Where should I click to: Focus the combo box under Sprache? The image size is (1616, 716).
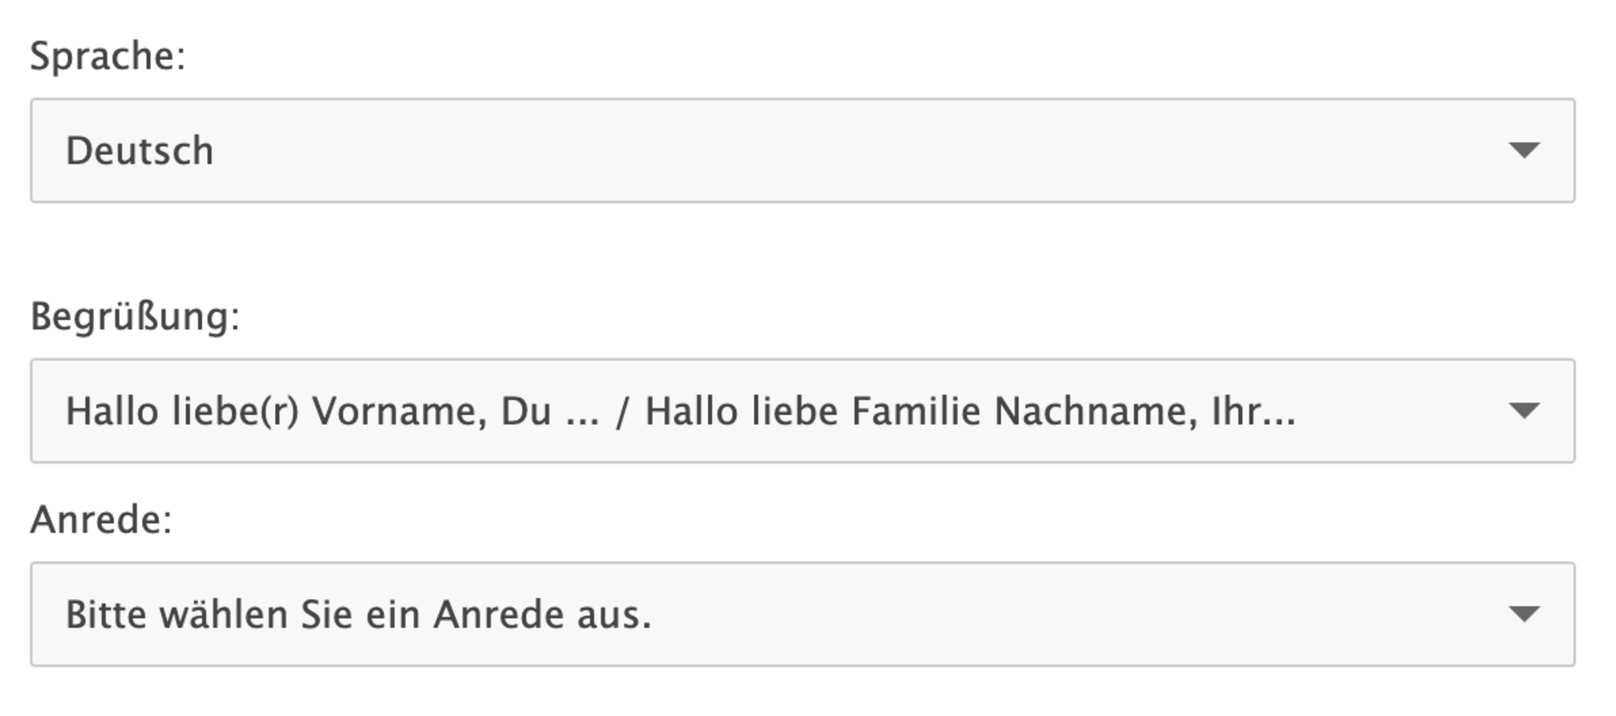pyautogui.click(x=802, y=150)
